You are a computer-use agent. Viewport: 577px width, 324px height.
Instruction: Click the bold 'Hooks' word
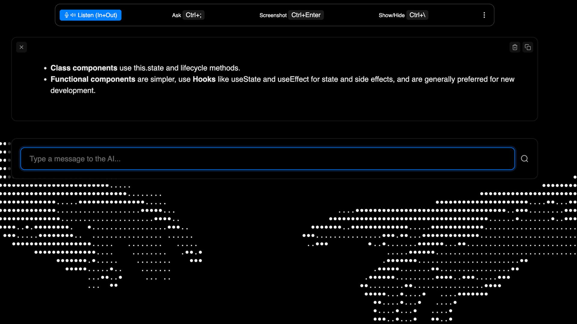point(204,79)
